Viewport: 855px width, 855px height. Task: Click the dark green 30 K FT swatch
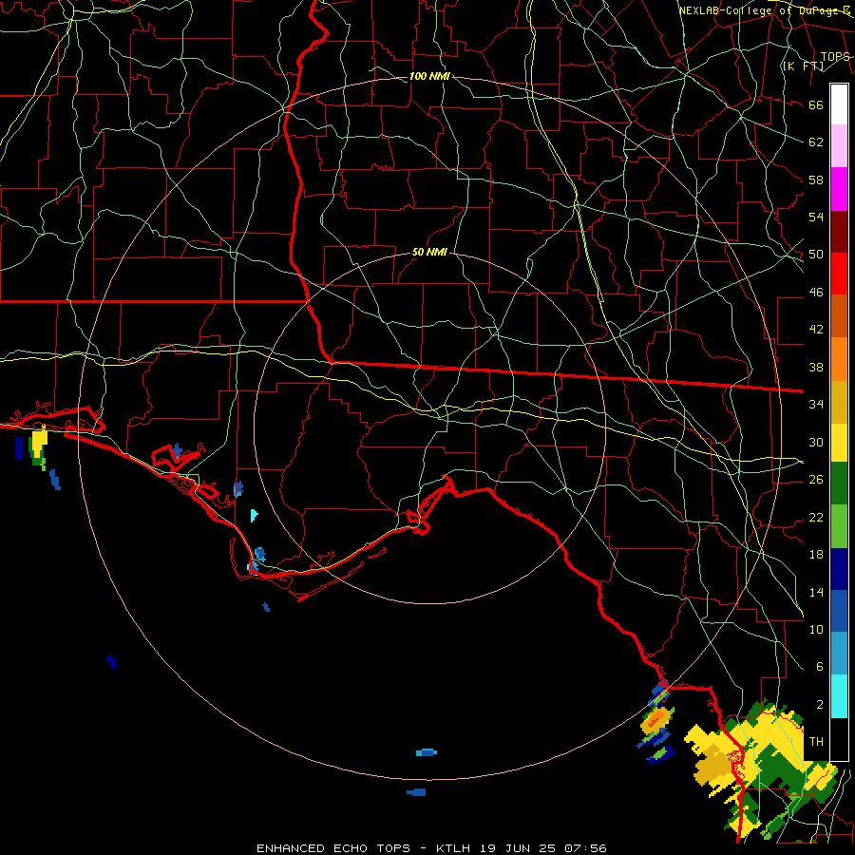coord(839,484)
